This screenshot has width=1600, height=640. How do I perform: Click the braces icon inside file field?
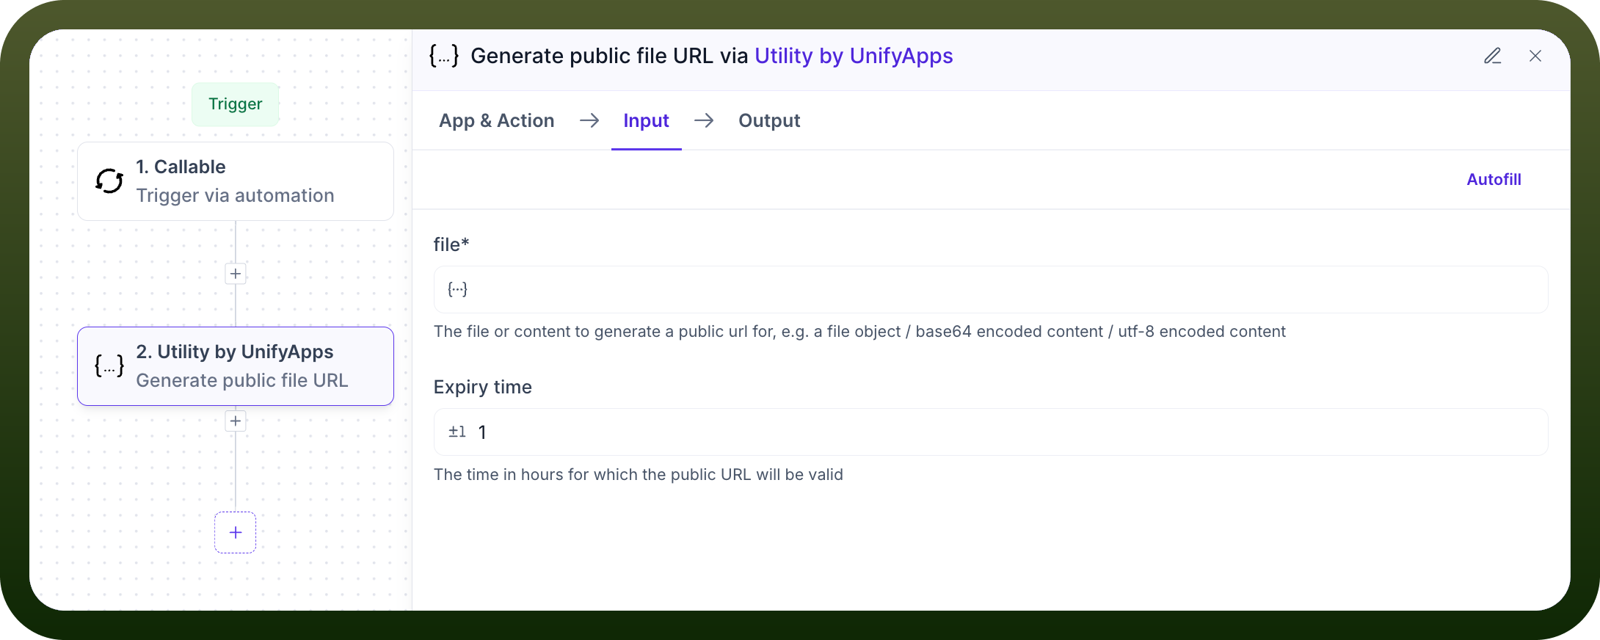pos(457,289)
